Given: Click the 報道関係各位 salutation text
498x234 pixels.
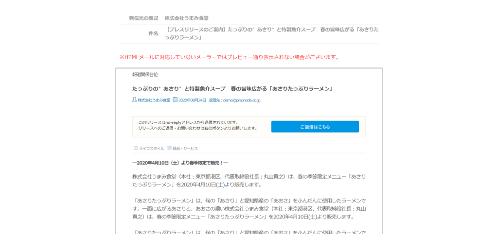Looking at the screenshot, I should 145,75.
